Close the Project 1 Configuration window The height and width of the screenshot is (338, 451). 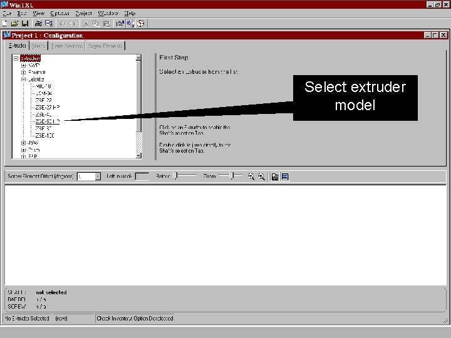point(443,35)
